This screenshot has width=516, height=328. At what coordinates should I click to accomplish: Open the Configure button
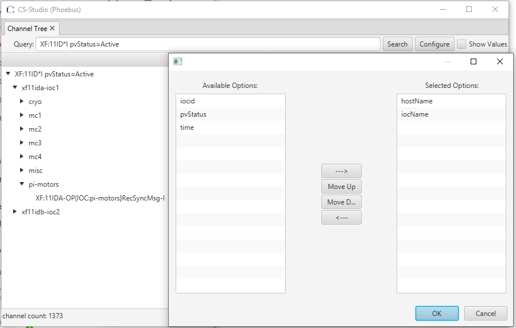(x=434, y=44)
